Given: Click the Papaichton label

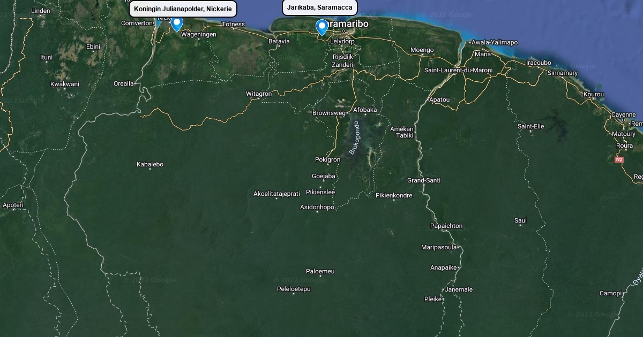Looking at the screenshot, I should 446,226.
